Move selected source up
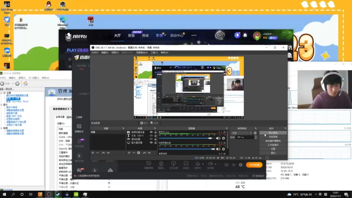 point(144,153)
